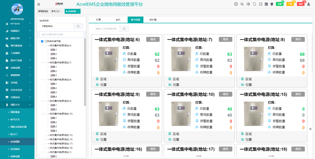
Task: Open the theme skin shirt icon
Action: tap(272, 4)
